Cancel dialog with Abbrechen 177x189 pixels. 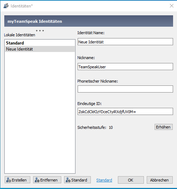point(160,180)
